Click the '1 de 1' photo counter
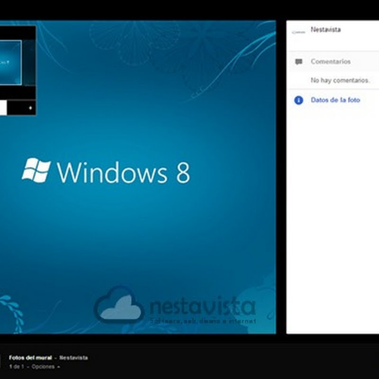The image size is (379, 379). tap(16, 367)
